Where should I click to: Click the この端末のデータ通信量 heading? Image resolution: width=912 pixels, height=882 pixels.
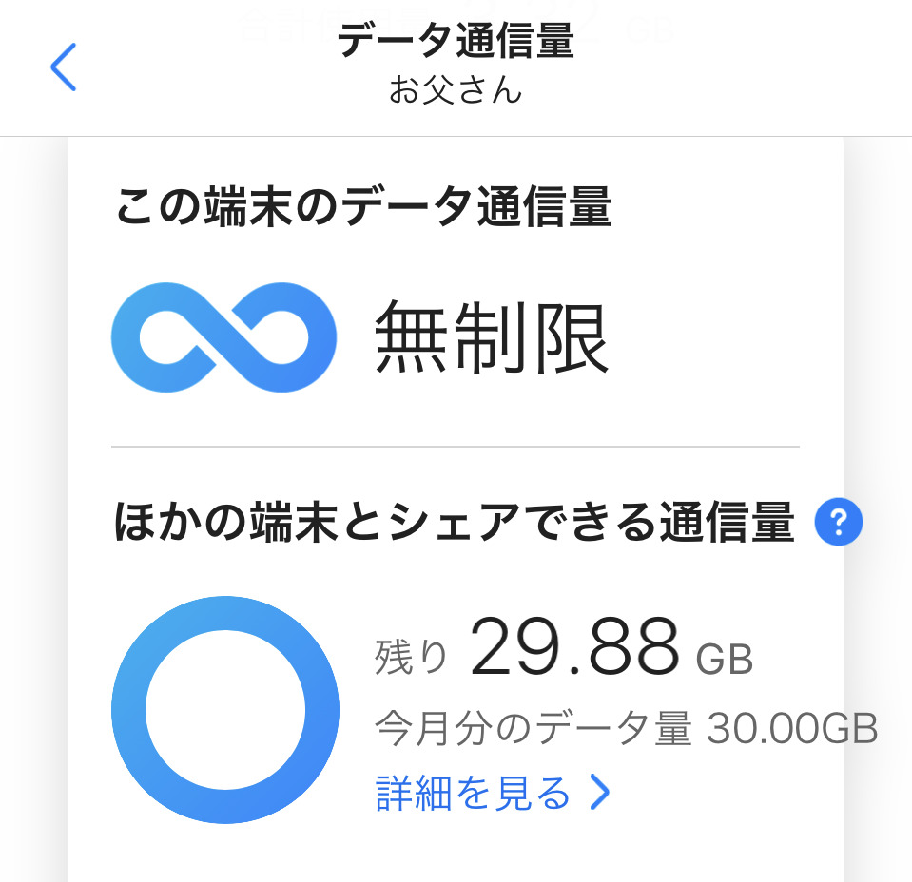[x=363, y=208]
